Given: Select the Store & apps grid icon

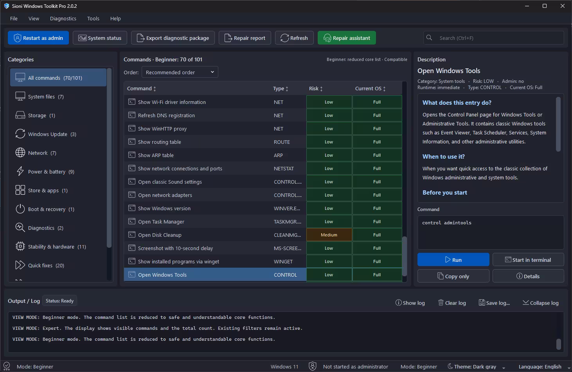Looking at the screenshot, I should 20,190.
